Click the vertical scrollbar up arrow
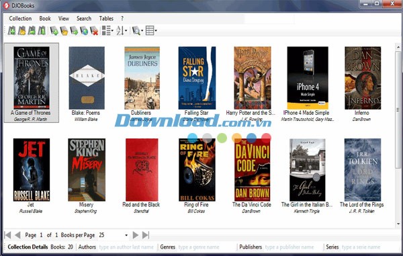Screen dimensions: 403x256 tap(398, 47)
